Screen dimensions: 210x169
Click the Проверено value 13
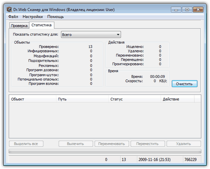90,47
